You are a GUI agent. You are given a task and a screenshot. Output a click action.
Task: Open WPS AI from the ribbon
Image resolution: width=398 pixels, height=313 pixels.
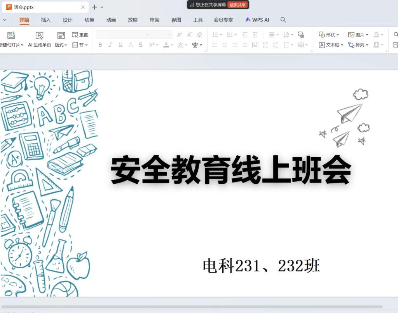click(257, 20)
